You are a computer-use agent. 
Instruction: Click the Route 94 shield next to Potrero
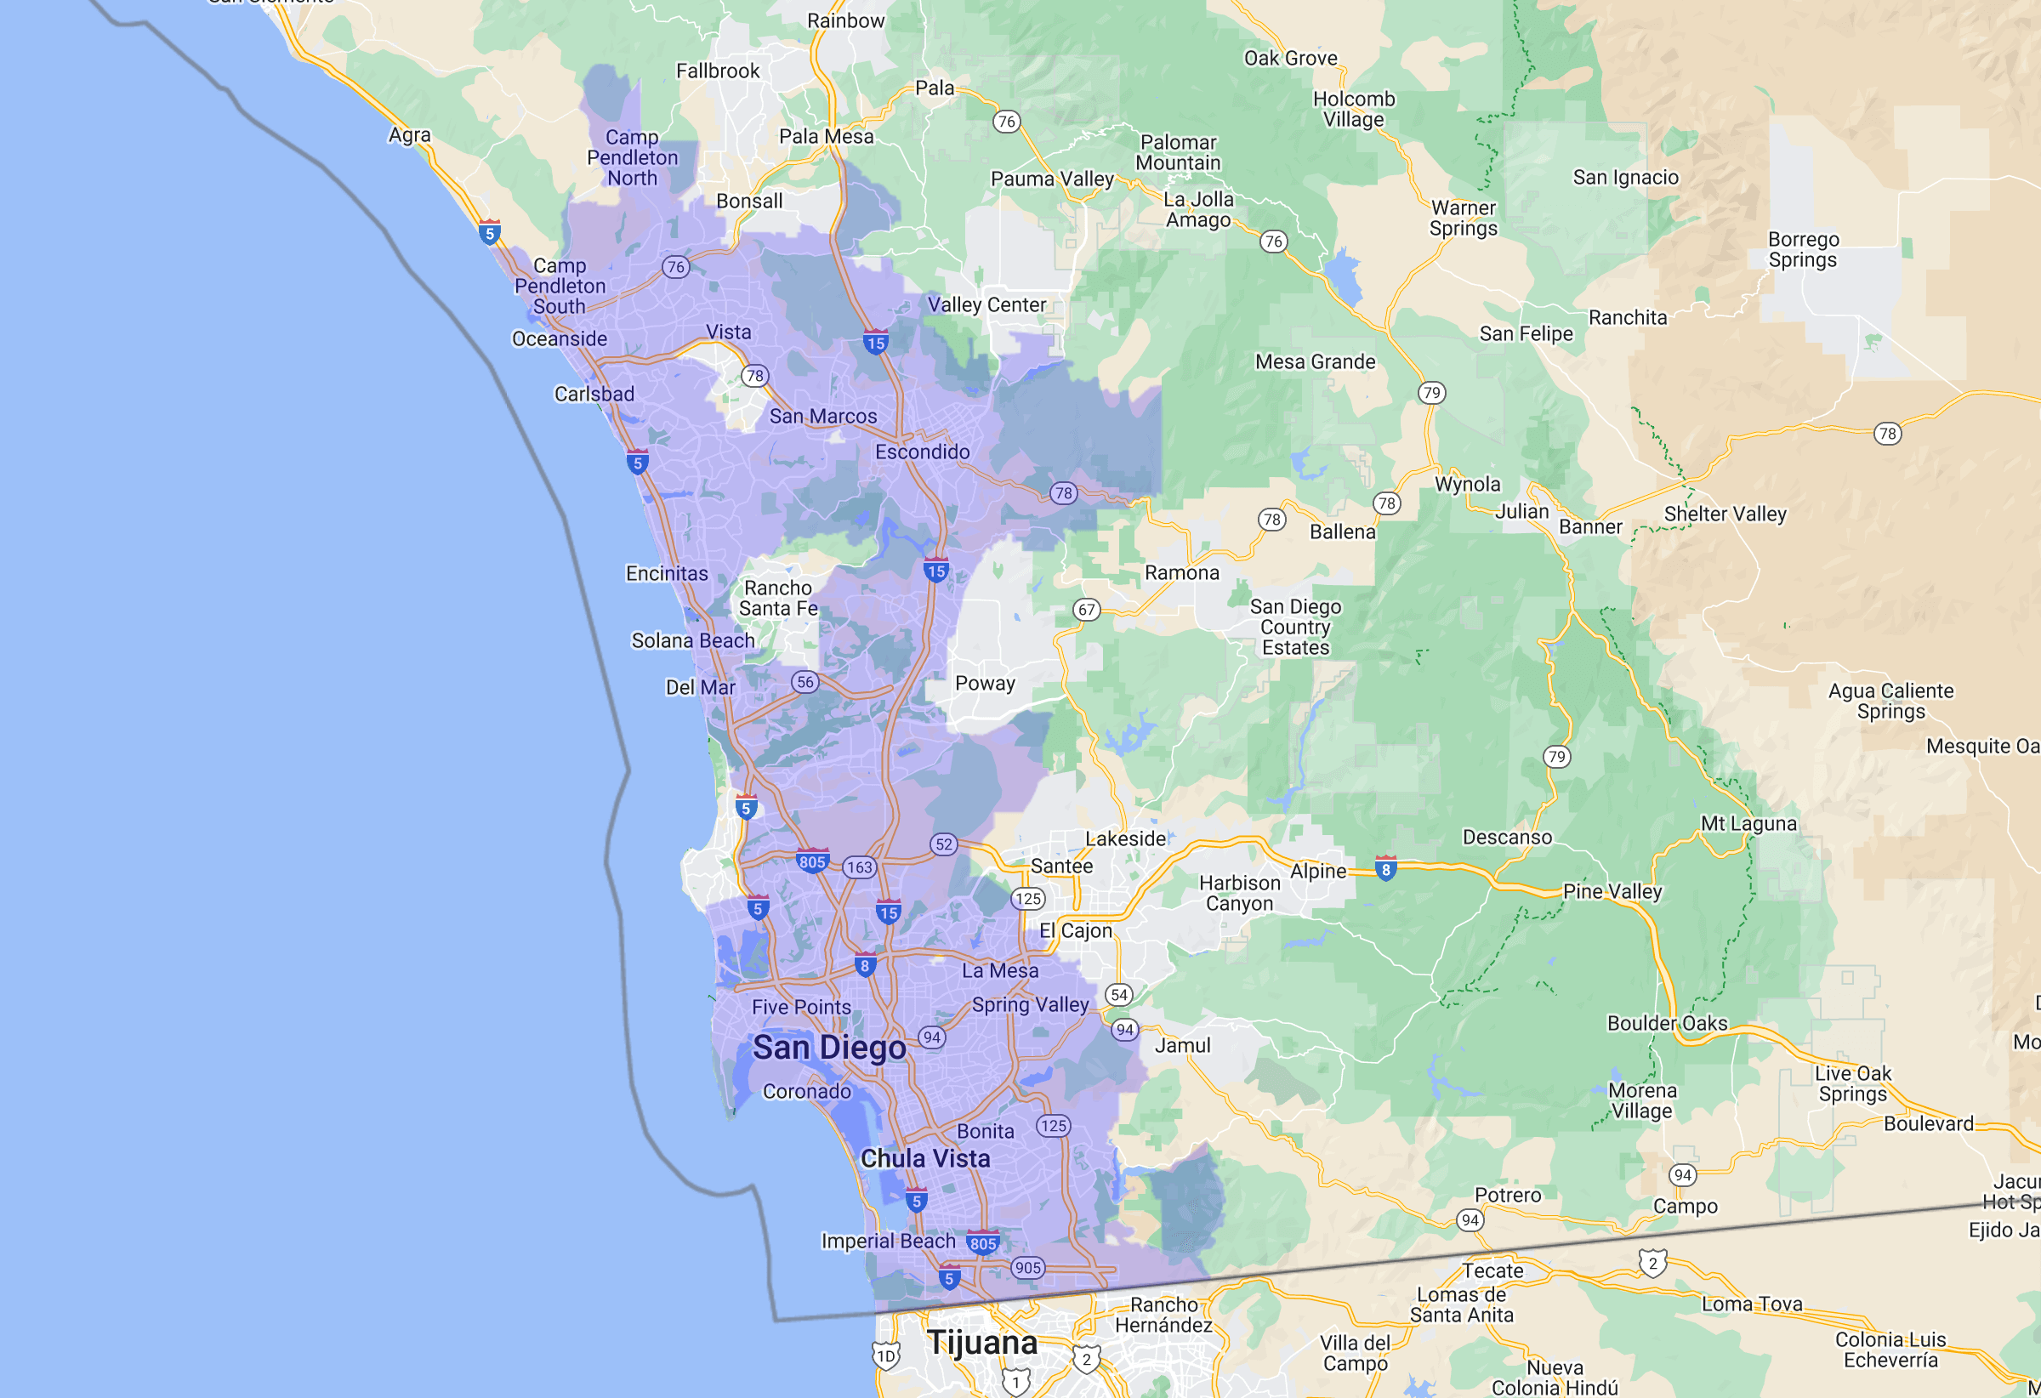[1470, 1219]
